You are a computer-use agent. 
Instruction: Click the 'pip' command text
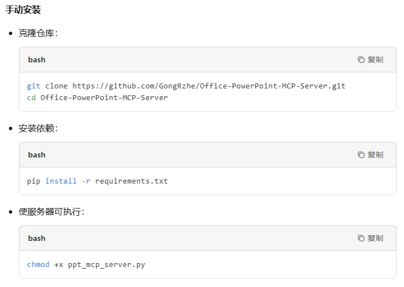click(33, 181)
